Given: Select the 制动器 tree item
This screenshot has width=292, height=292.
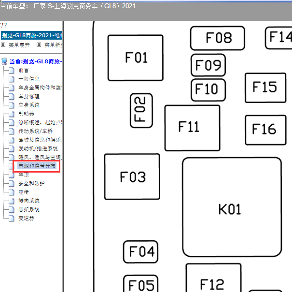Looking at the screenshot, I should click(26, 114).
